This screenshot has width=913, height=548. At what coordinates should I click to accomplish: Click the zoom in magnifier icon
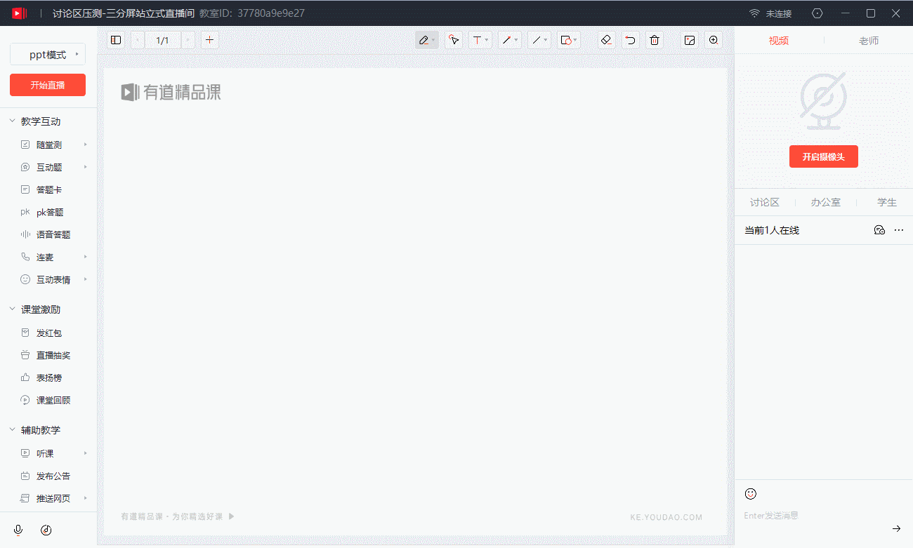714,40
